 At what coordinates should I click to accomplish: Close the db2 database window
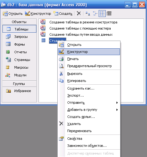(x=142, y=5)
